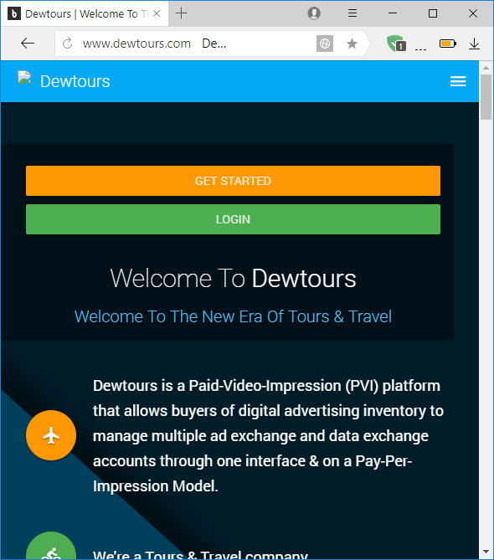The image size is (494, 560).
Task: Click the New Era Of Tours & Travel subtitle
Action: tap(233, 316)
